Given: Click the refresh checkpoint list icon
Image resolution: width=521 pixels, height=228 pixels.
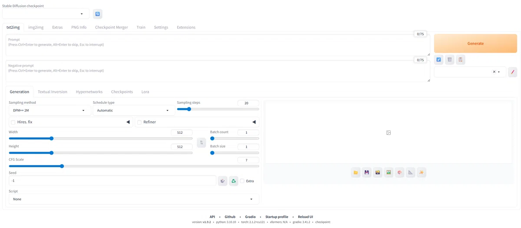Looking at the screenshot, I should [x=98, y=14].
